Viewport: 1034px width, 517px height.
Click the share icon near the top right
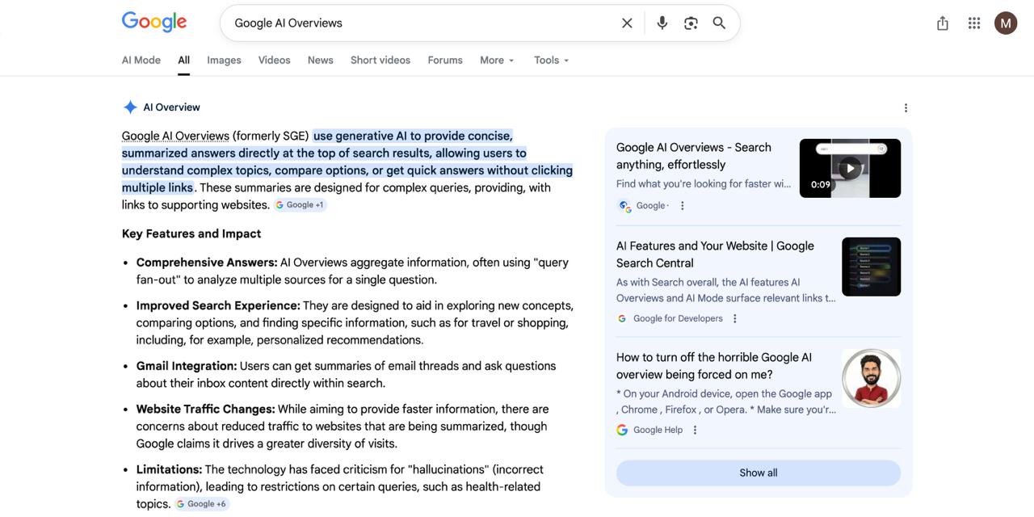coord(943,23)
